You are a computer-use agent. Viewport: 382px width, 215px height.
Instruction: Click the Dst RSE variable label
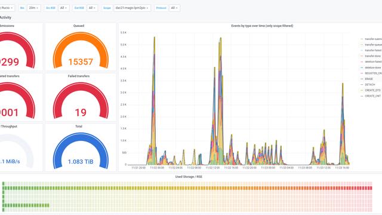[79, 8]
